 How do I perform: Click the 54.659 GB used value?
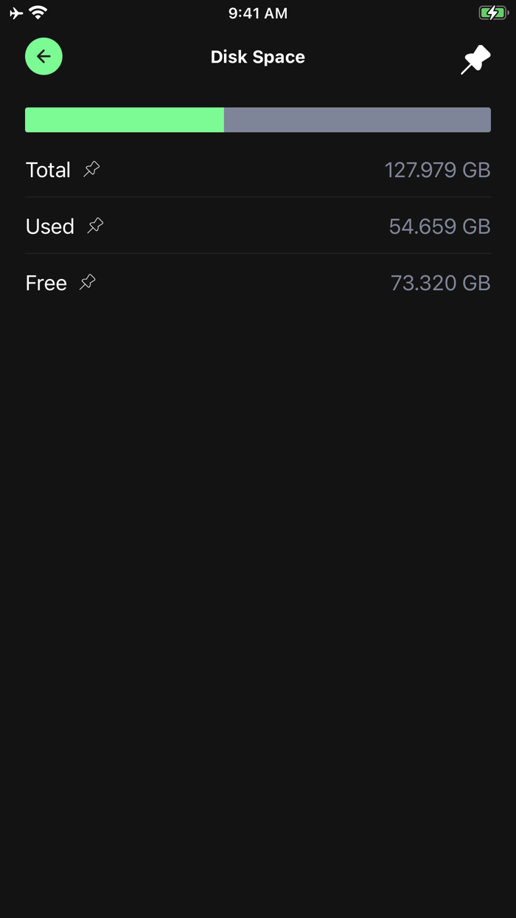pos(439,227)
